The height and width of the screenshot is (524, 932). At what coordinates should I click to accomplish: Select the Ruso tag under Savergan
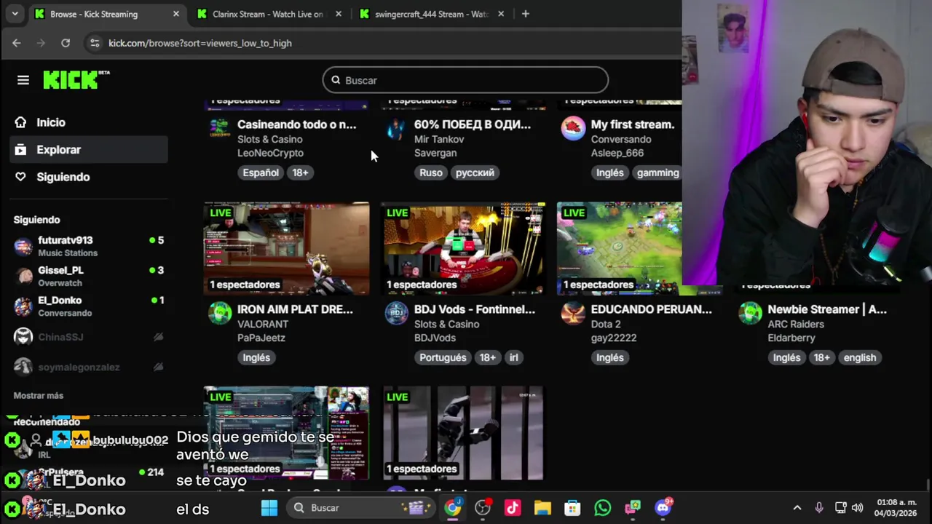click(x=431, y=172)
